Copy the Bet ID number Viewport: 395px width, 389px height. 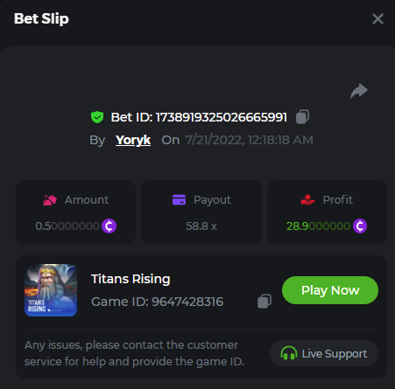[x=302, y=117]
